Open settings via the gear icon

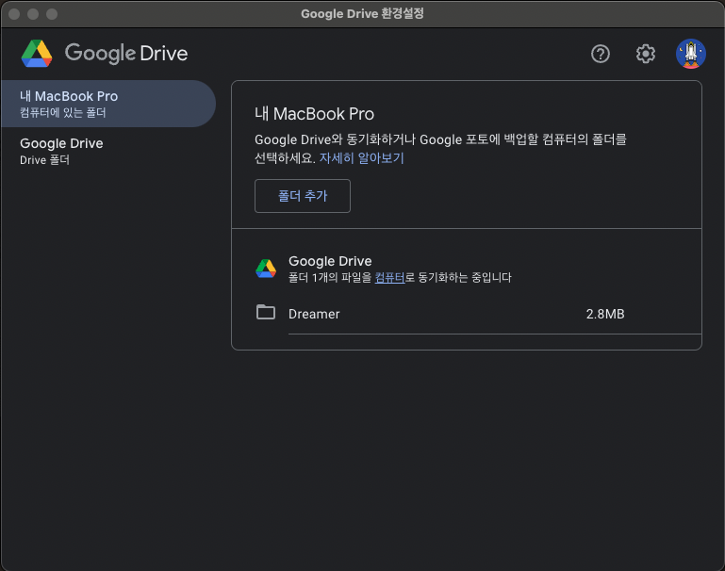point(646,54)
